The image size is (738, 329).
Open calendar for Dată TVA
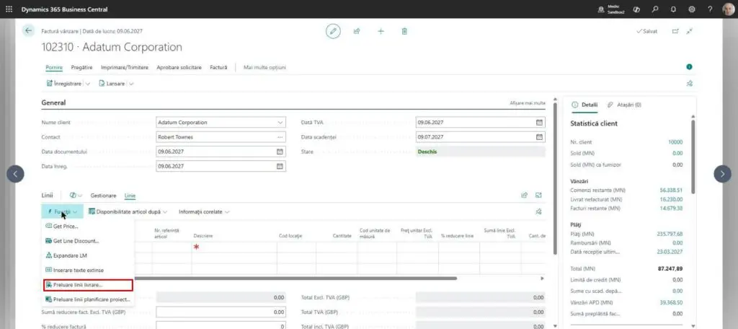539,123
